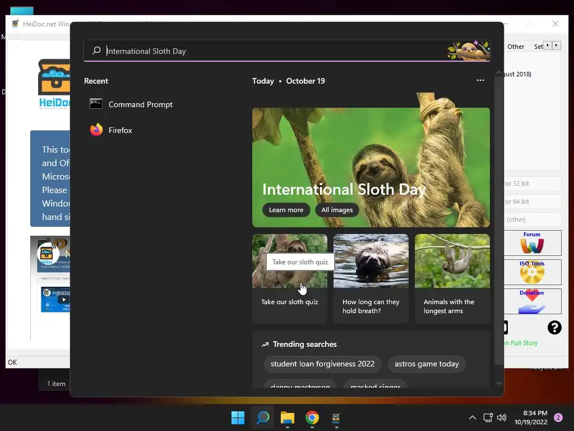This screenshot has width=574, height=431.
Task: Open How long can they hold breath card
Action: pos(371,278)
